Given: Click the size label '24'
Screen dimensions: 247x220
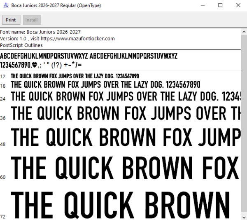Looking at the screenshot, I should tap(3, 99).
